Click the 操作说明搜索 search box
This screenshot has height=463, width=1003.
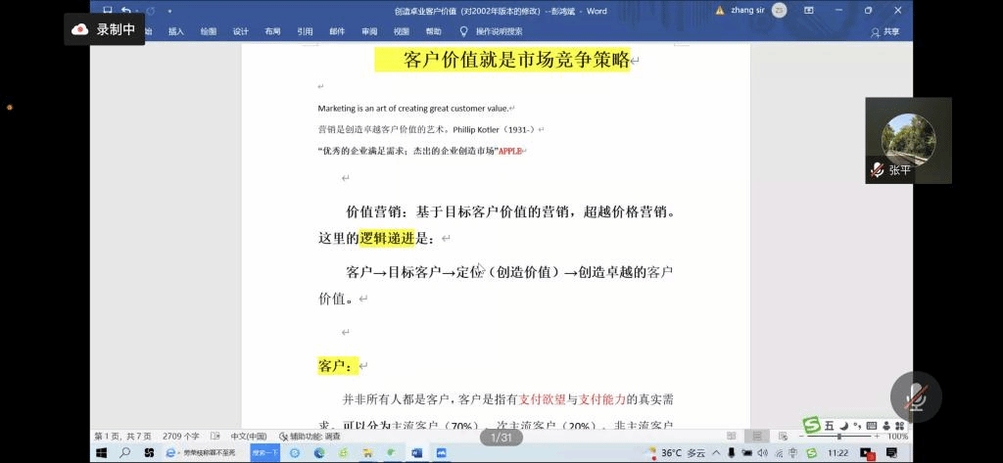(x=499, y=31)
